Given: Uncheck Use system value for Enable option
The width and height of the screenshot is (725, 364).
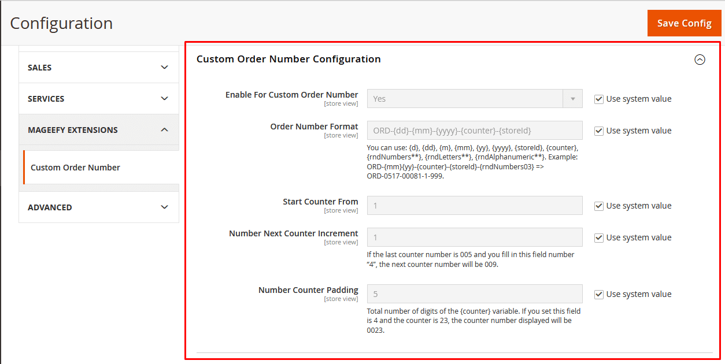Looking at the screenshot, I should pyautogui.click(x=599, y=99).
